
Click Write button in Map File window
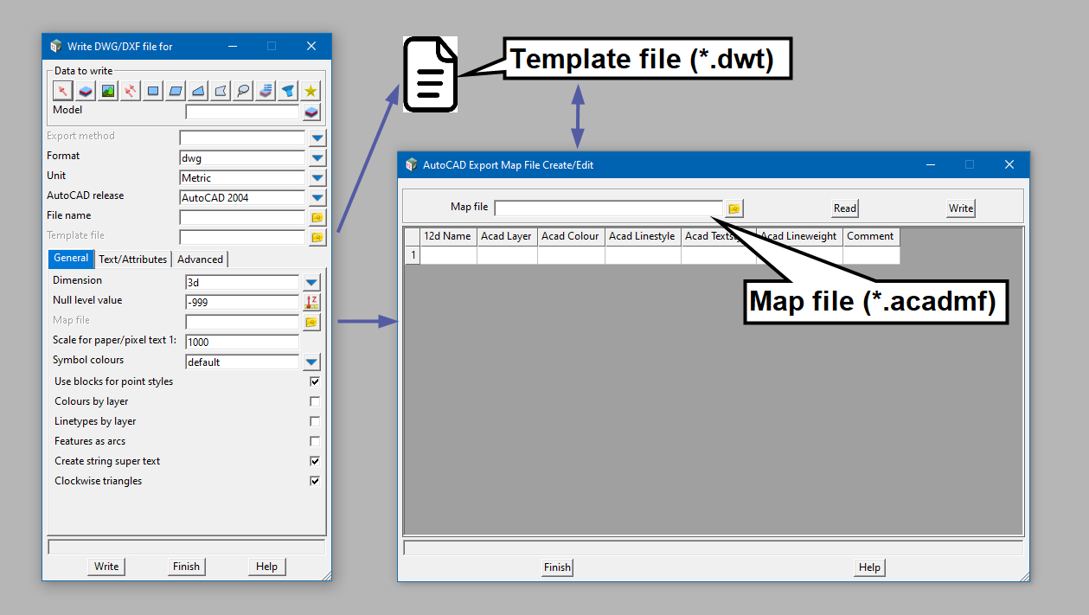(x=961, y=208)
